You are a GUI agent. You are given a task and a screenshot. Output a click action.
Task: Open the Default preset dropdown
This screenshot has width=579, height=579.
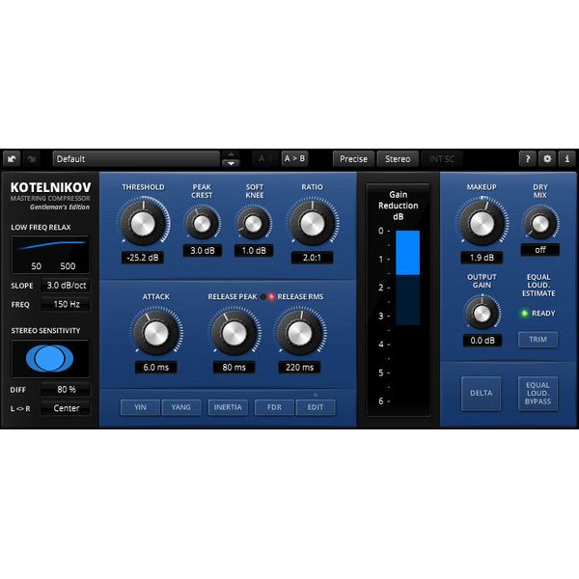[135, 158]
